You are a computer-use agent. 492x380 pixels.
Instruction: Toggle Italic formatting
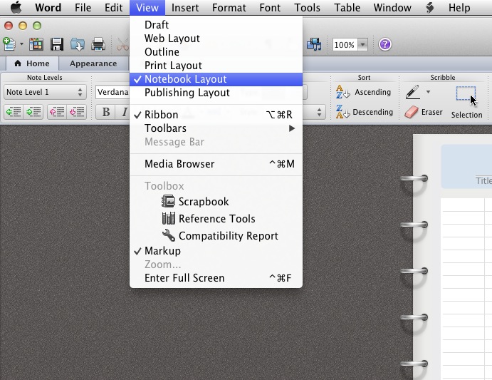click(x=123, y=112)
